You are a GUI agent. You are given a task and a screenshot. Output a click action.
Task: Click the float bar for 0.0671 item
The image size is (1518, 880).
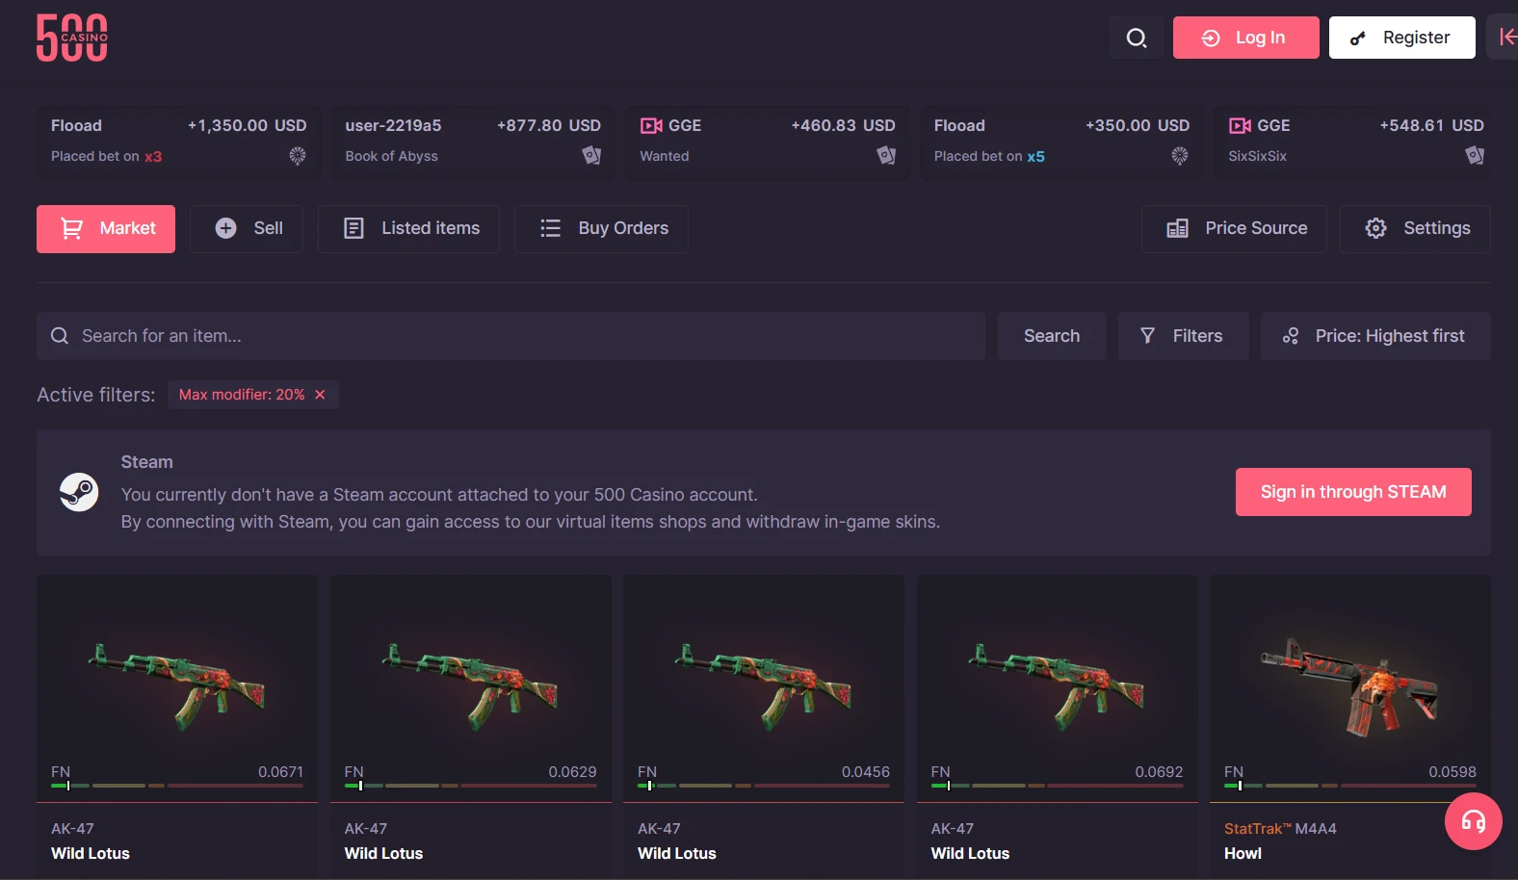click(177, 786)
